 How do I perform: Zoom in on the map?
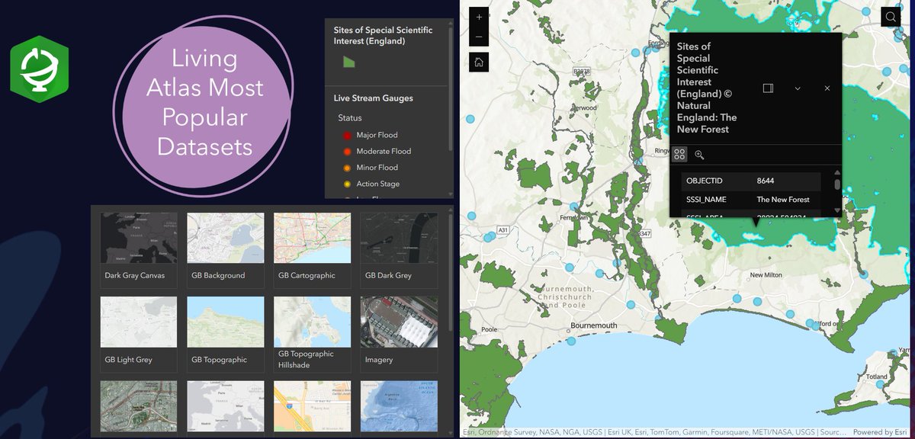pyautogui.click(x=479, y=18)
